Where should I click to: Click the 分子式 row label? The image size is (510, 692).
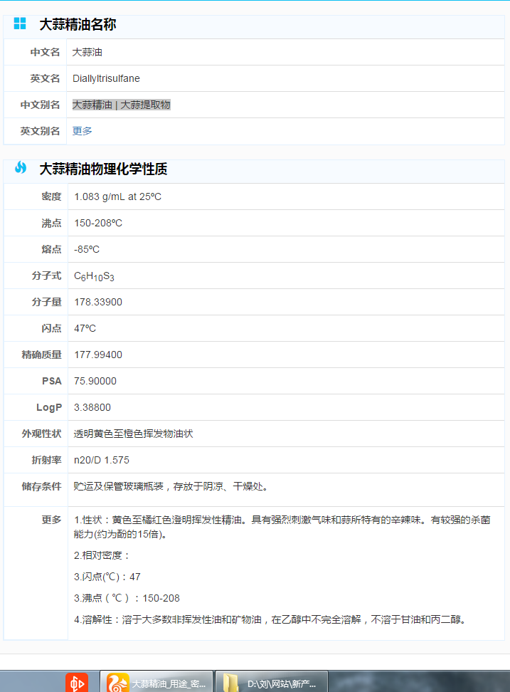[x=47, y=276]
